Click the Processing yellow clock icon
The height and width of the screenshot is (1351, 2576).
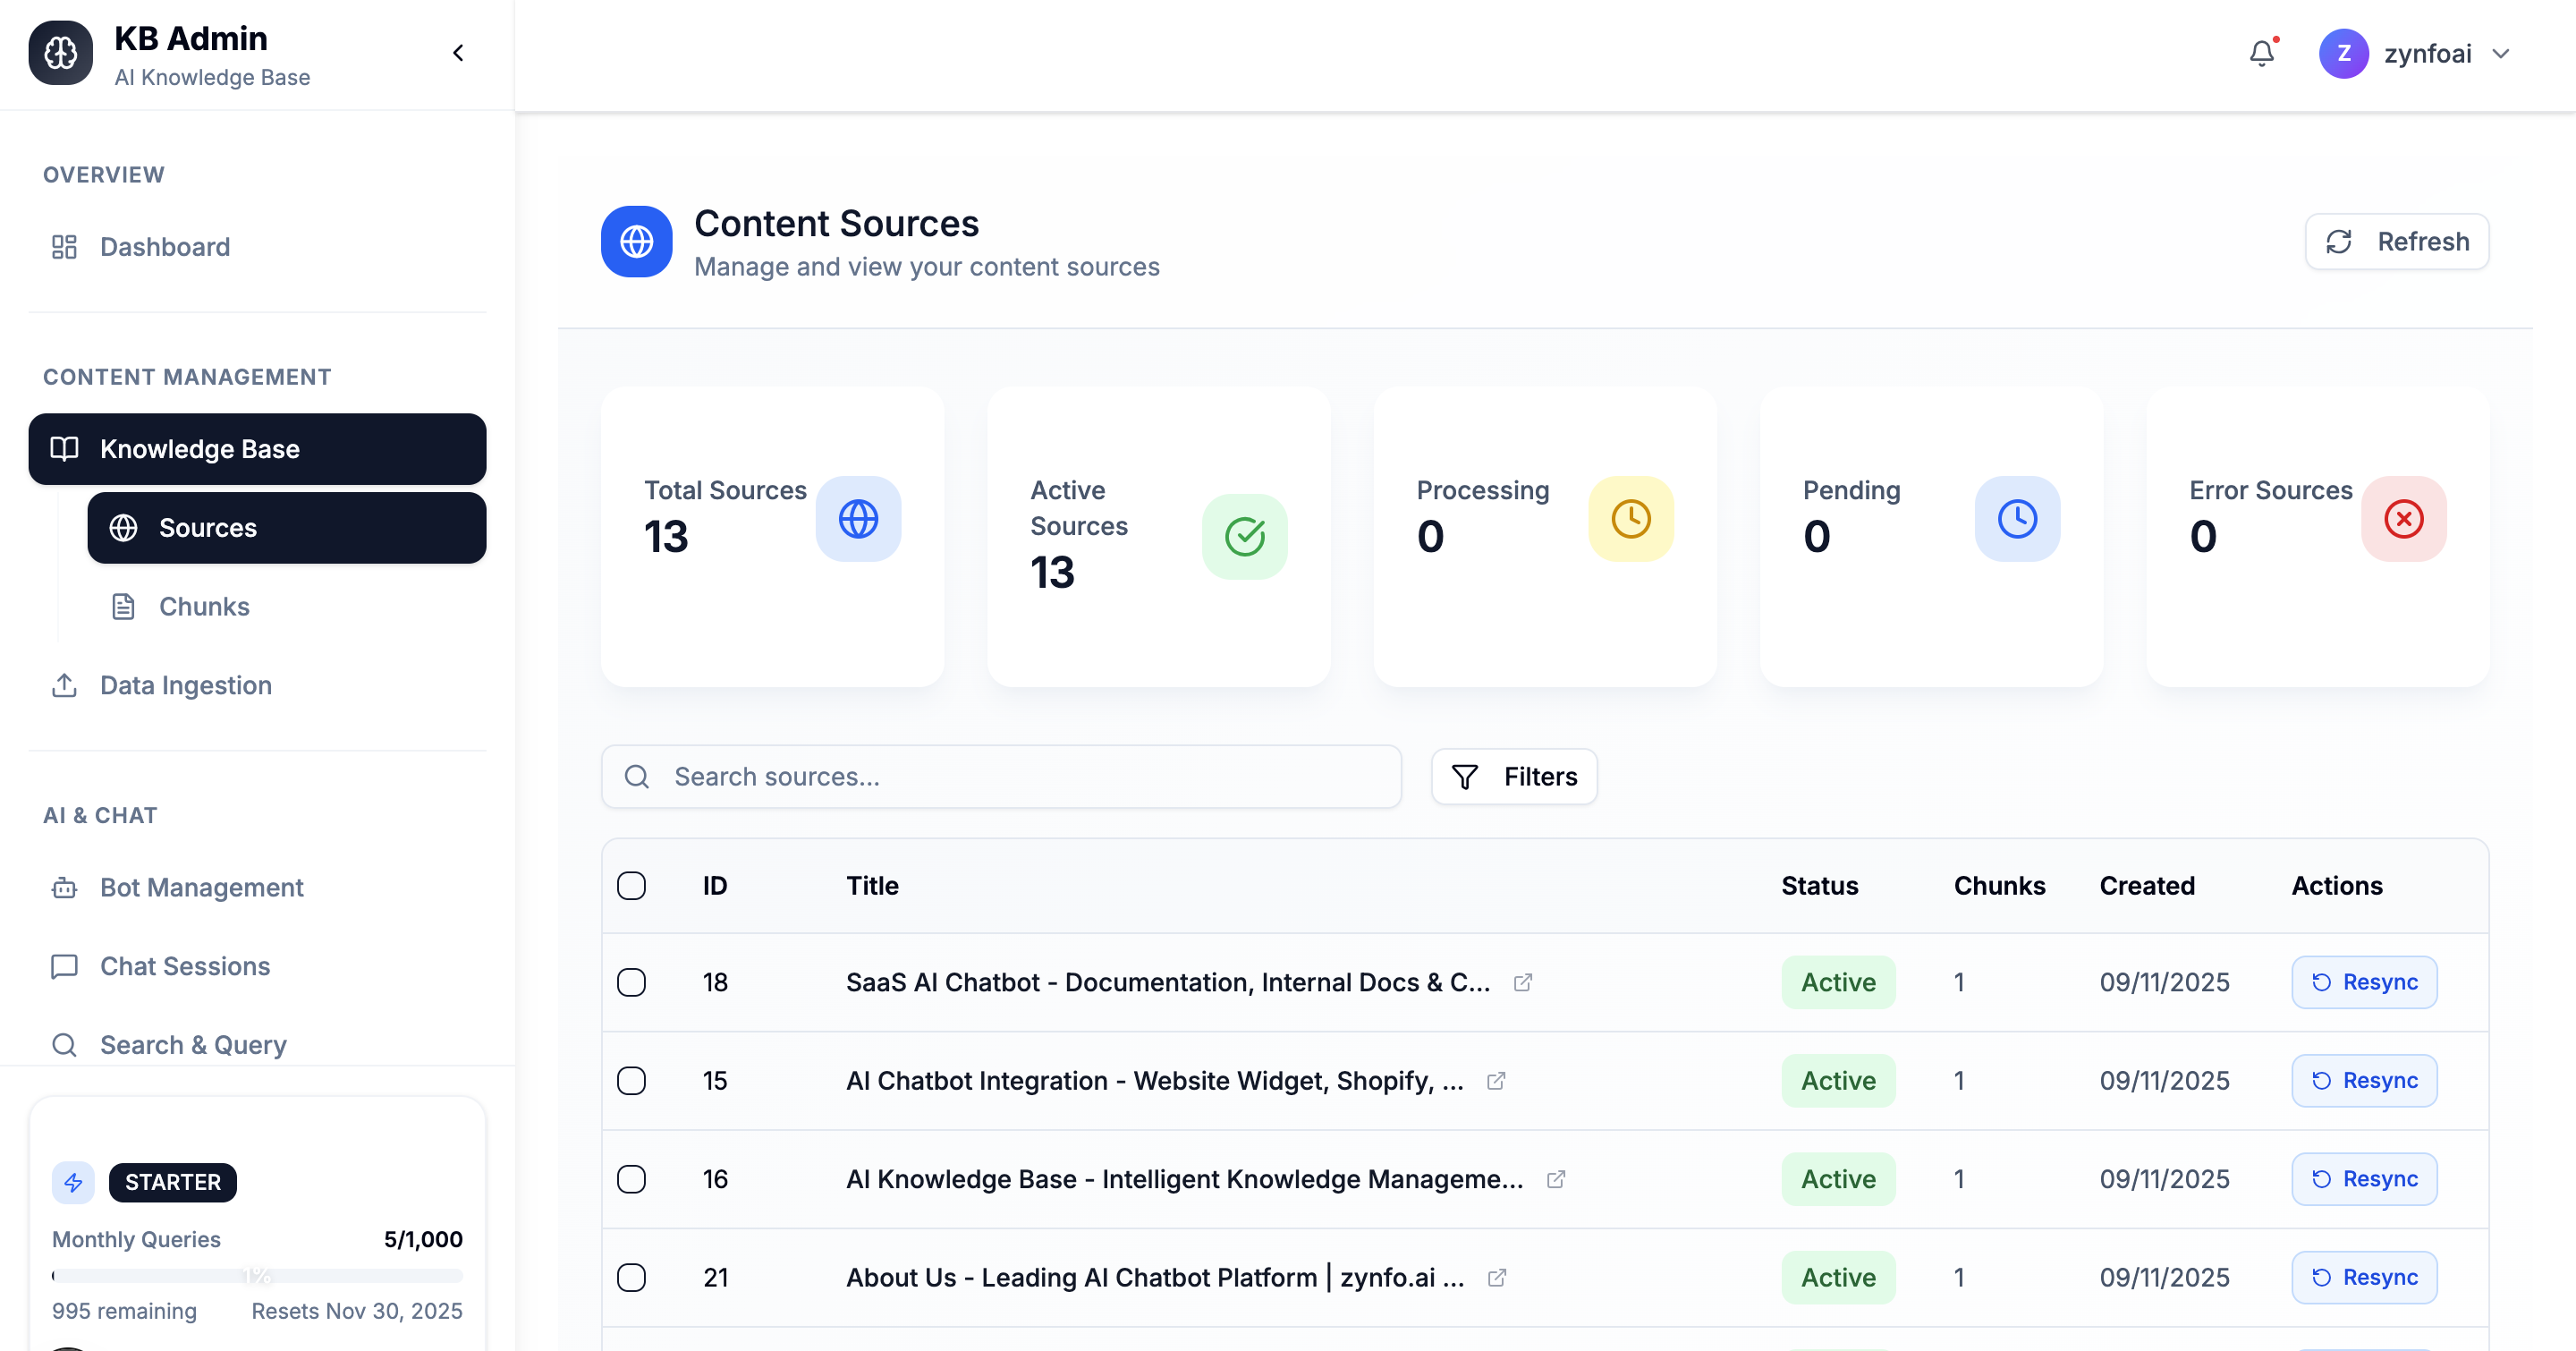(x=1630, y=518)
